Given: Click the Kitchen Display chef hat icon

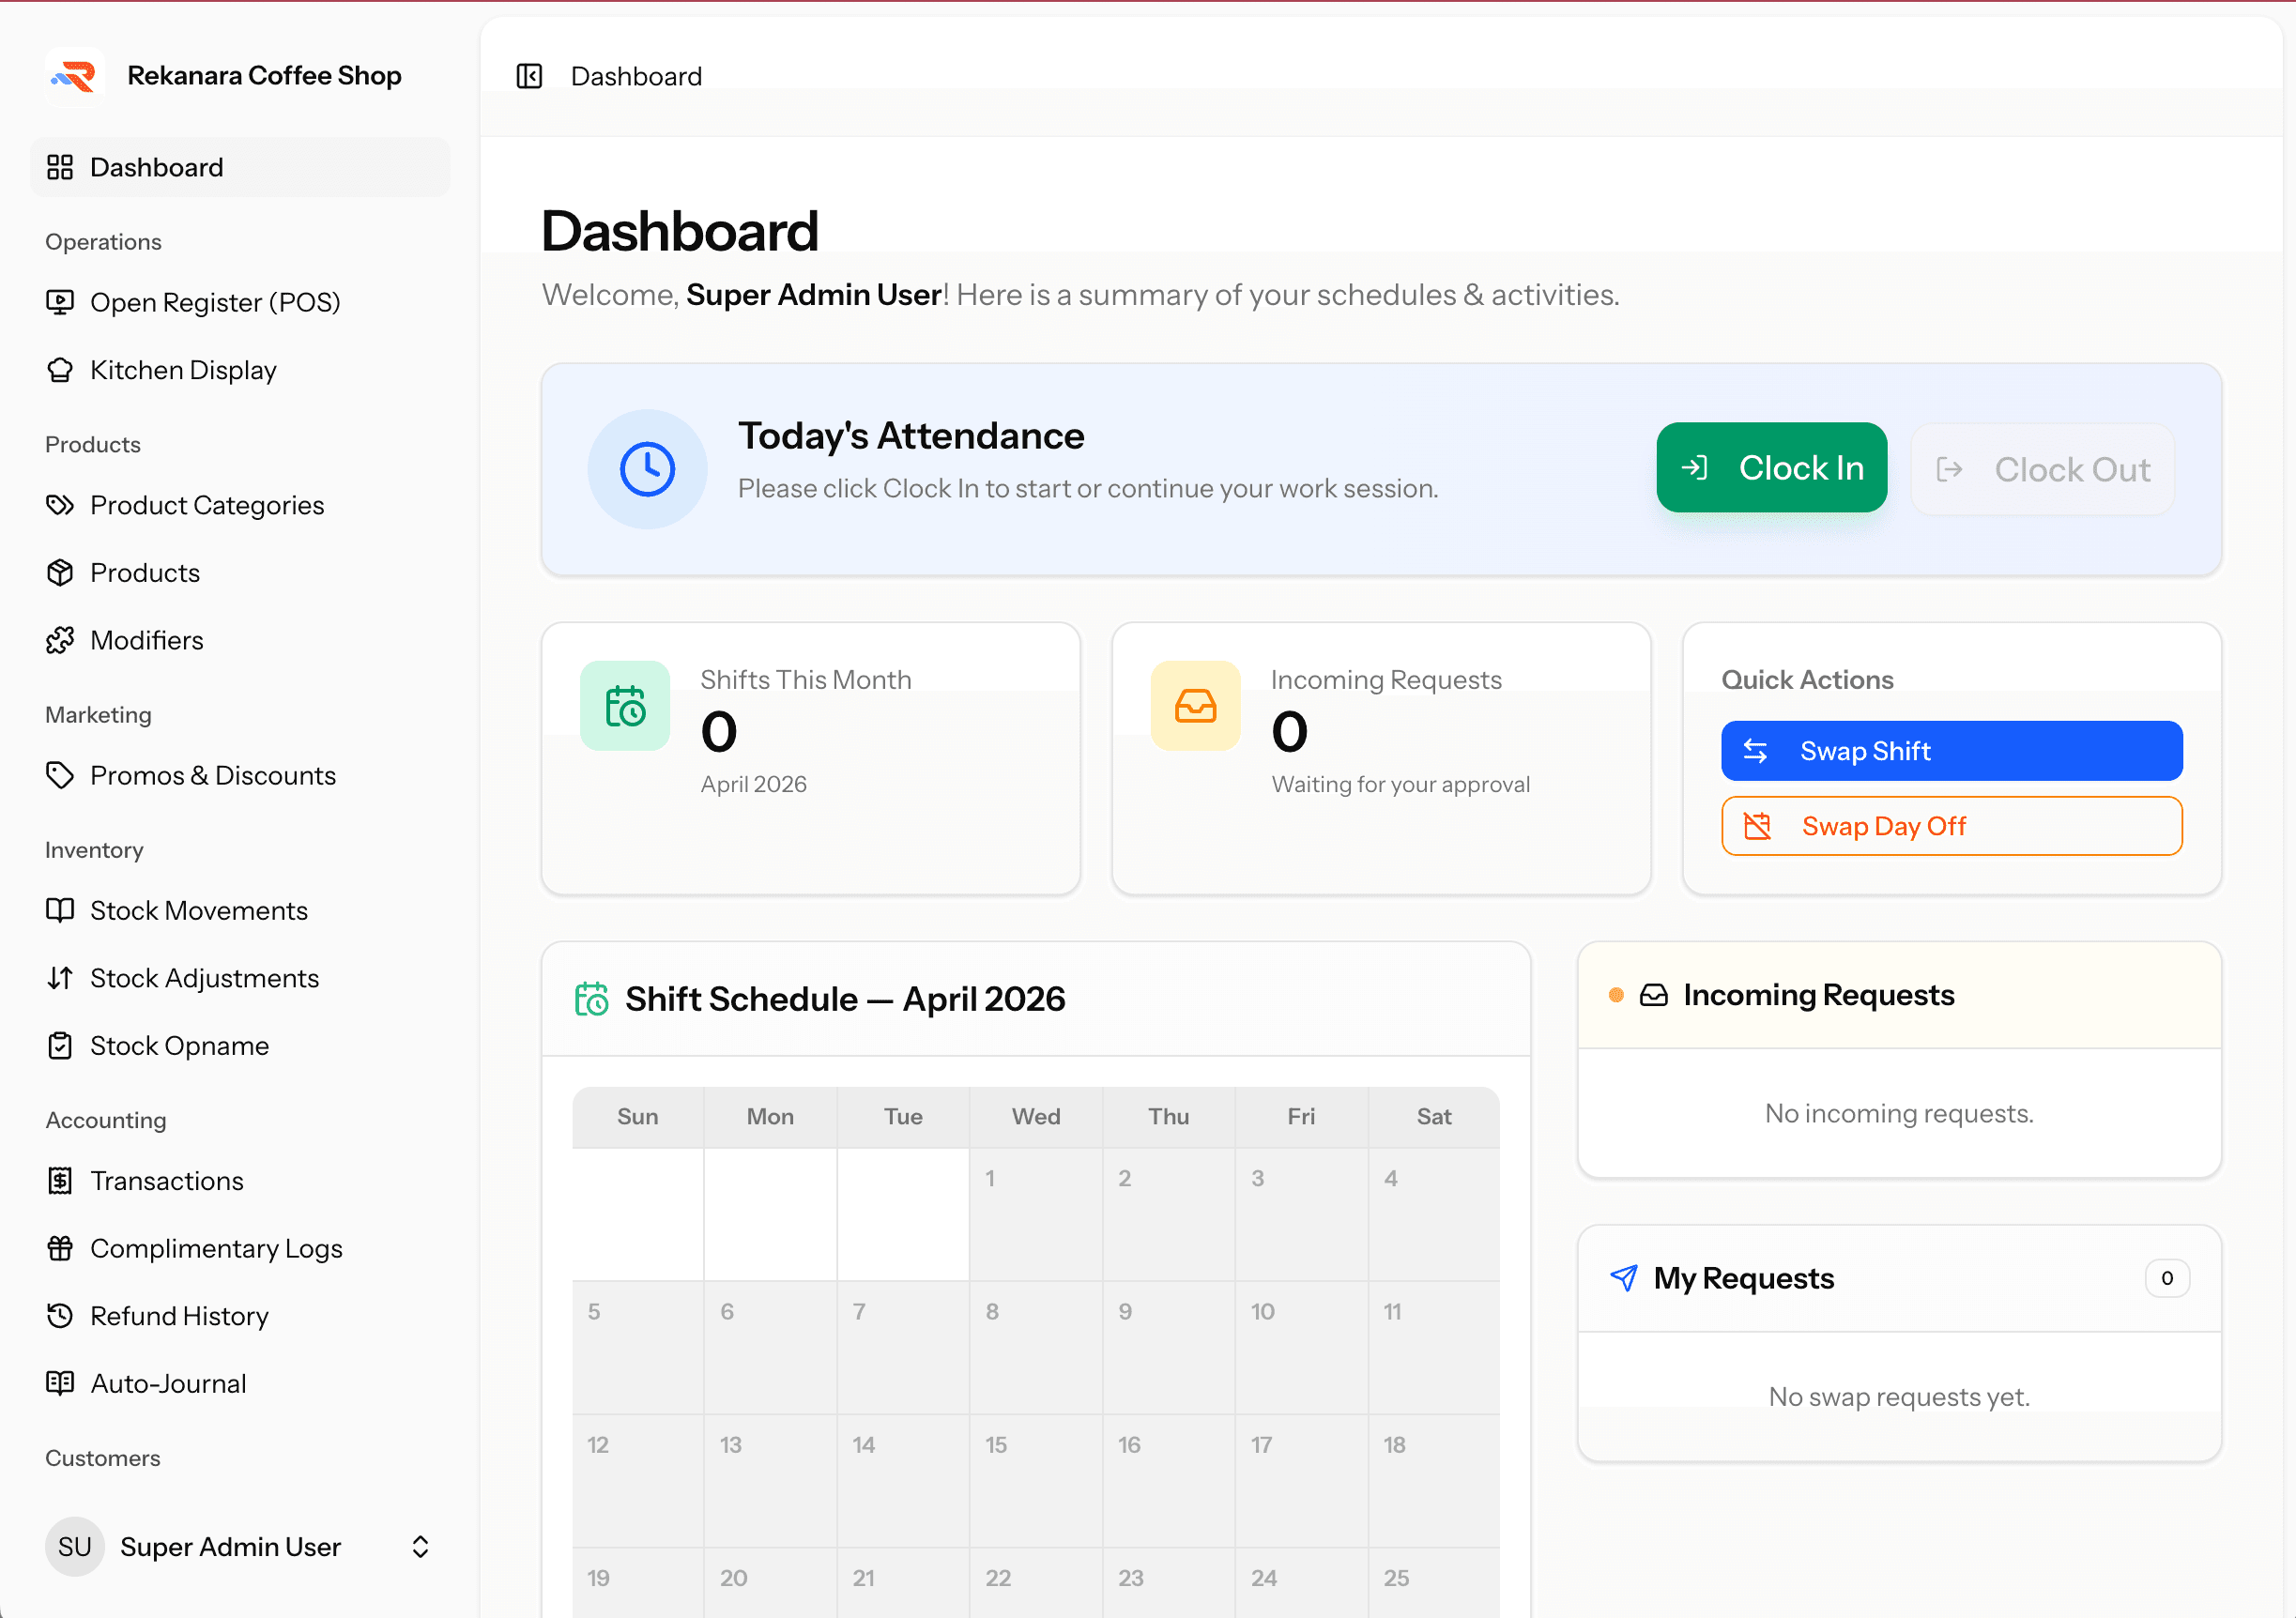Looking at the screenshot, I should tap(60, 370).
